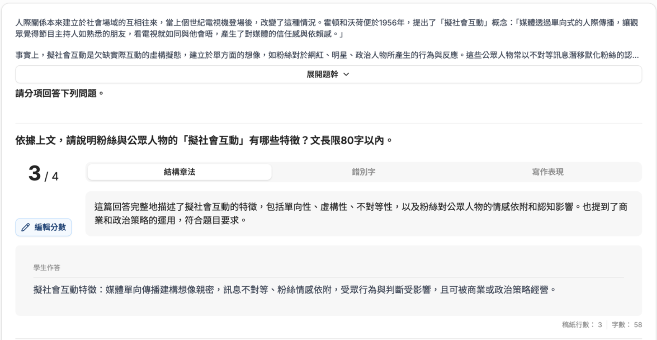The height and width of the screenshot is (340, 657).
Task: Switch to the 錯別字 tab
Action: coord(363,172)
